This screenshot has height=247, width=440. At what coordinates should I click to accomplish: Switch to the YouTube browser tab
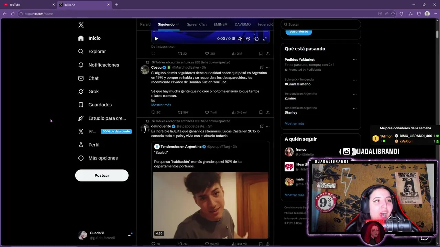(29, 5)
